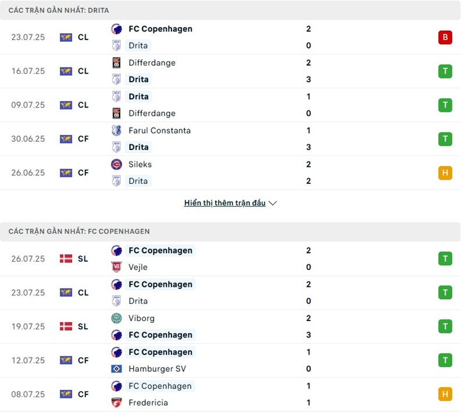
Task: Select the Farul Constanta vs Drita match row
Action: 233,139
